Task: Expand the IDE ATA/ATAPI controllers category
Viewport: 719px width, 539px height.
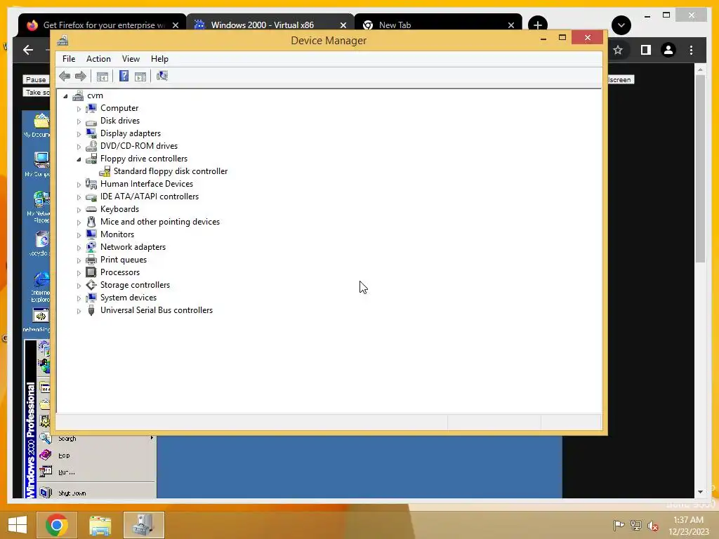Action: (79, 197)
